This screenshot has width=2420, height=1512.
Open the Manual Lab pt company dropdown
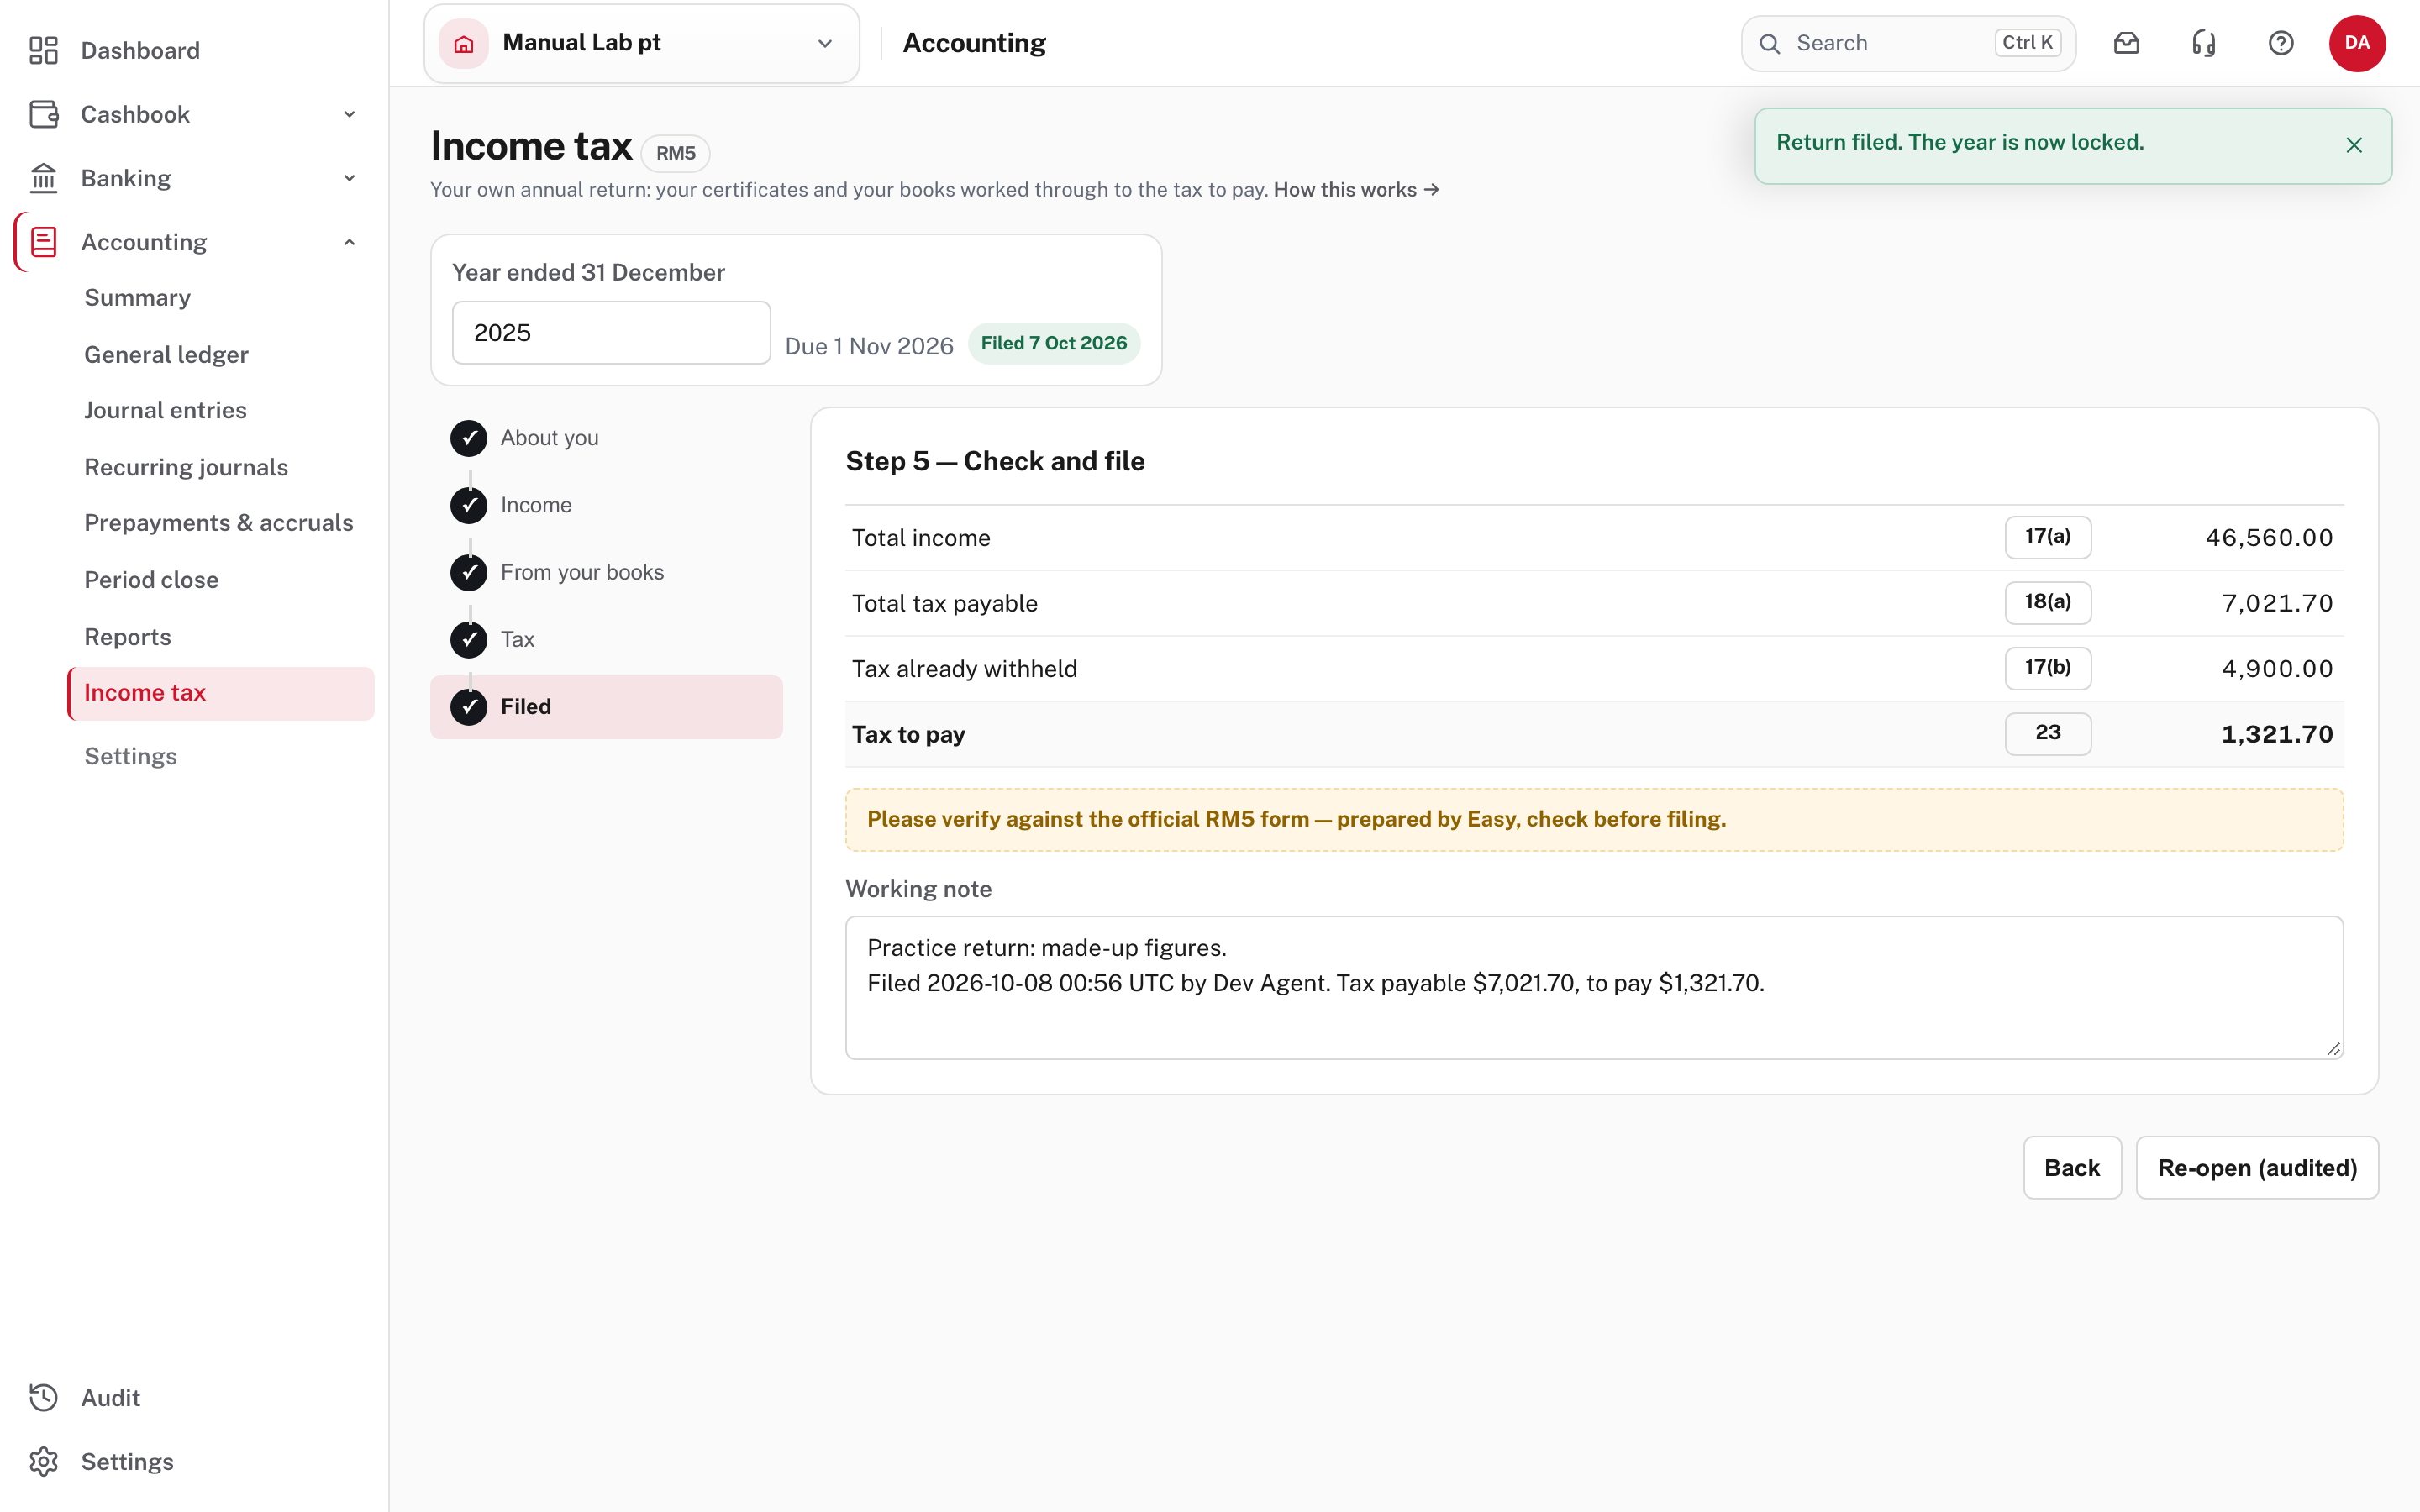point(641,43)
